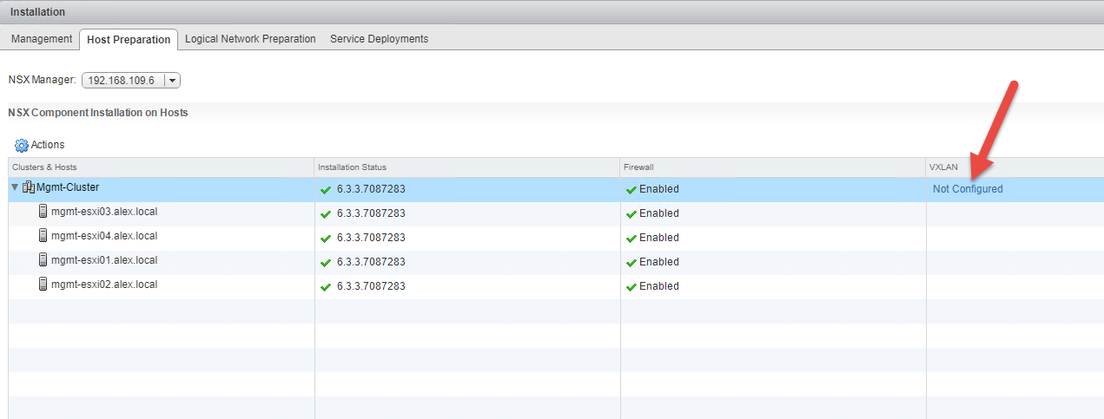Click host icon for mgmt-esxi03.alex.local
Image resolution: width=1104 pixels, height=419 pixels.
43,212
